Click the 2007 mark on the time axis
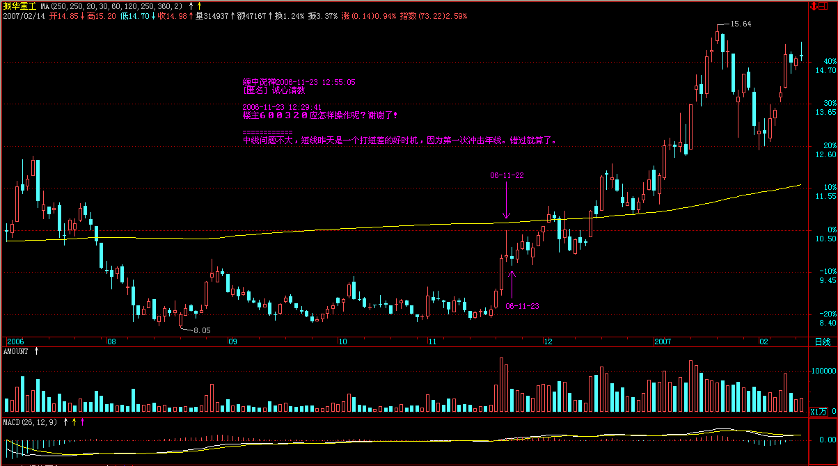 tap(662, 342)
